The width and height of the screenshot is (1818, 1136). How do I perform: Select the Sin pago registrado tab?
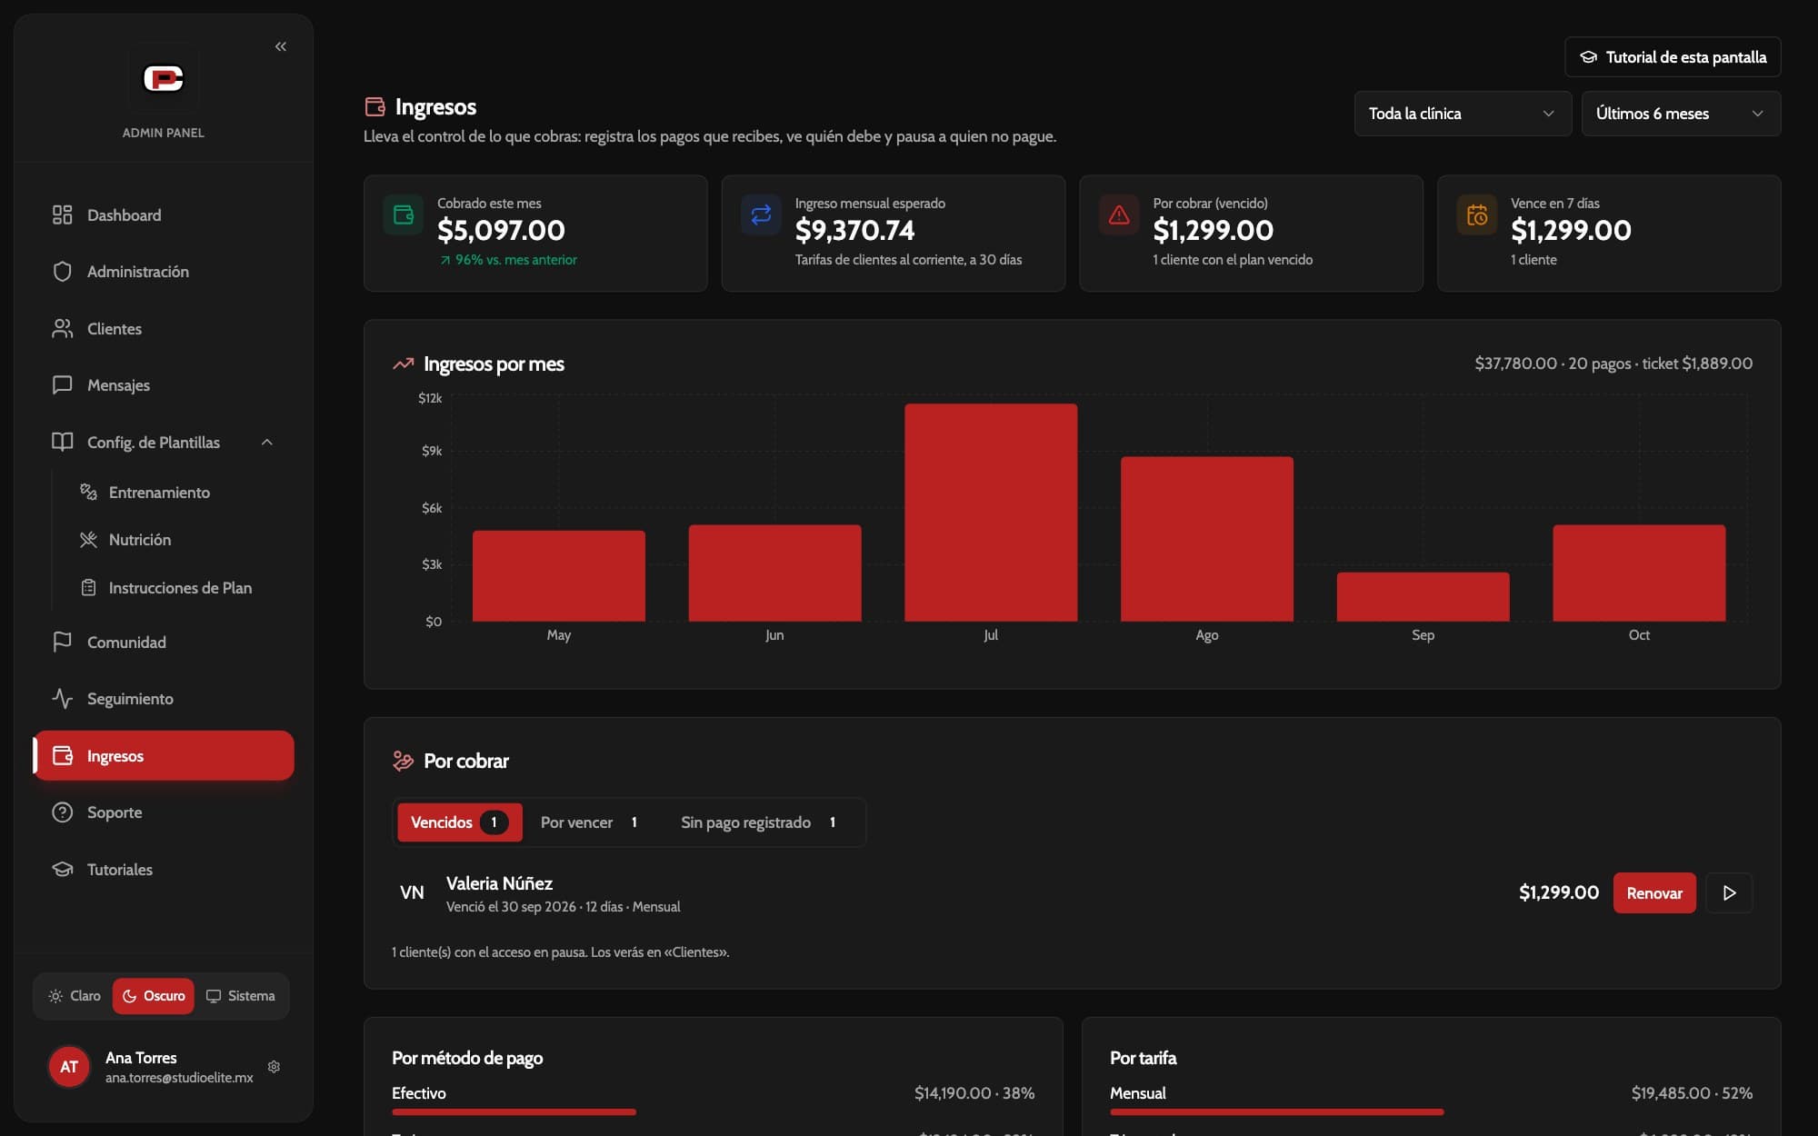coord(758,822)
